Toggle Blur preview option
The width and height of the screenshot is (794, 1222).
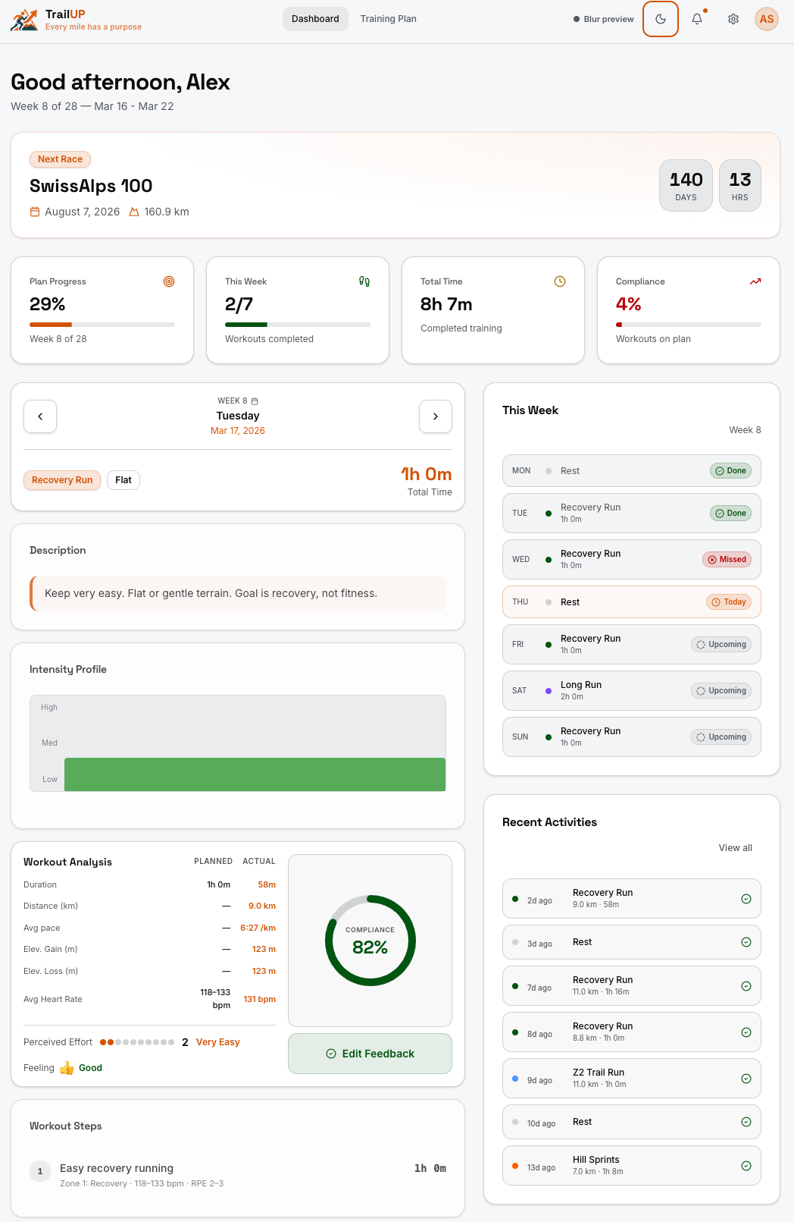click(604, 19)
